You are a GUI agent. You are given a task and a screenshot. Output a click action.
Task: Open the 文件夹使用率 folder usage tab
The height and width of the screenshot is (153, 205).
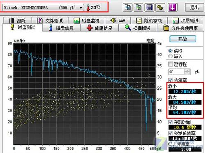pyautogui.click(x=180, y=28)
